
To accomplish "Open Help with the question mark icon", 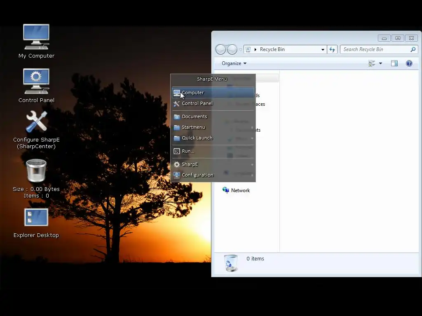I will click(409, 63).
